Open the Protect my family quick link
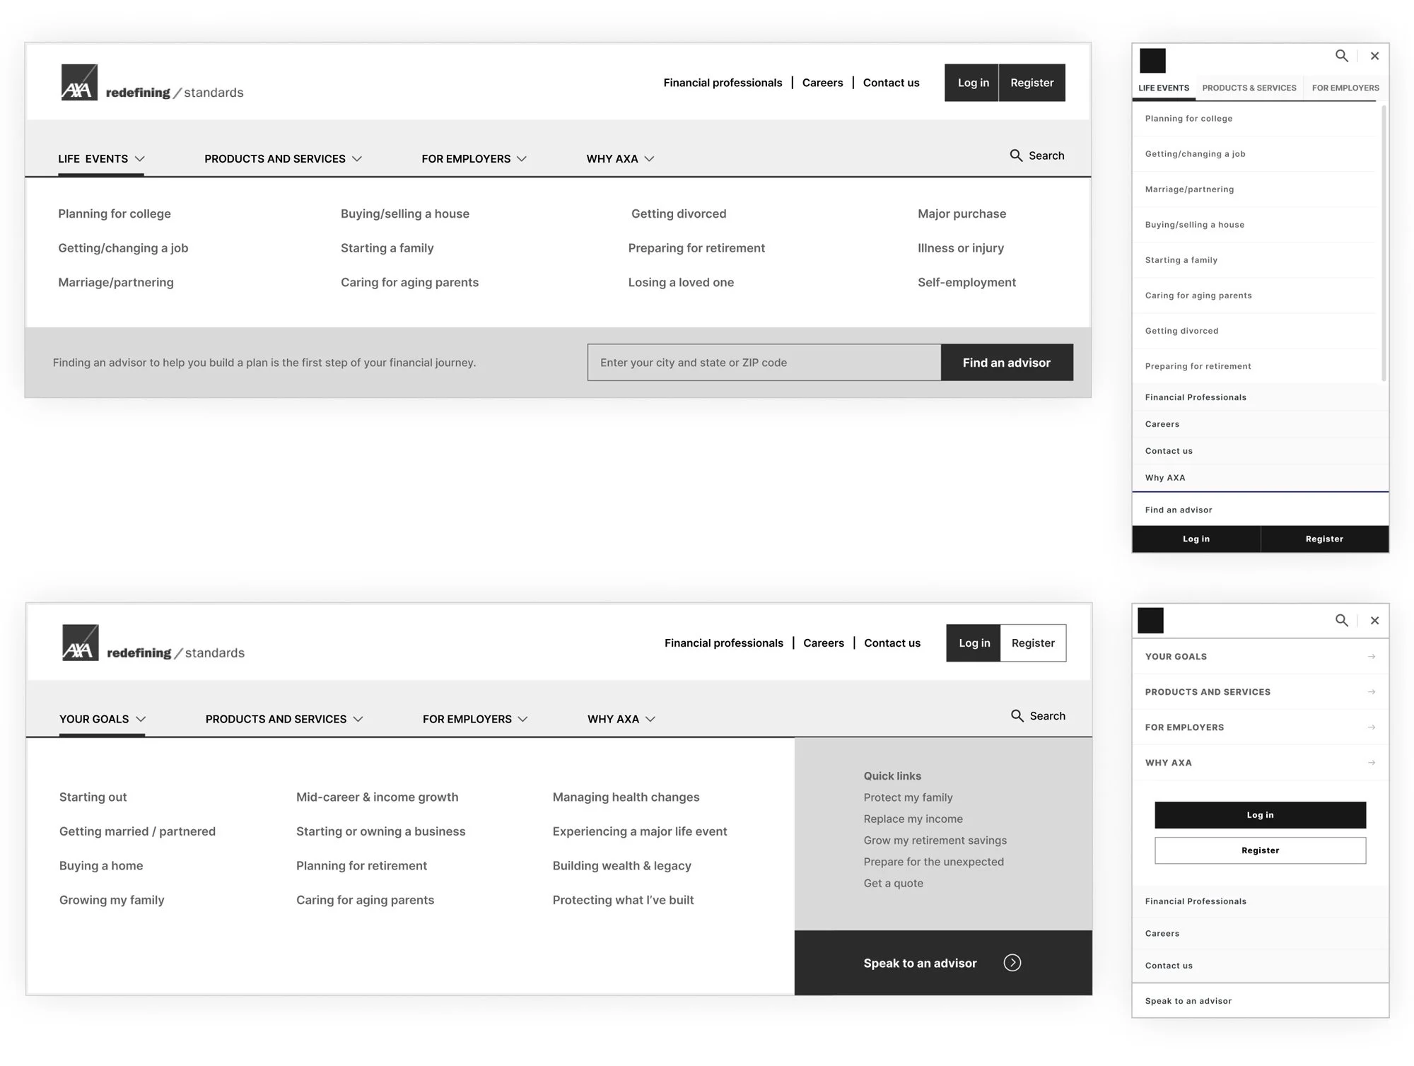 click(908, 797)
